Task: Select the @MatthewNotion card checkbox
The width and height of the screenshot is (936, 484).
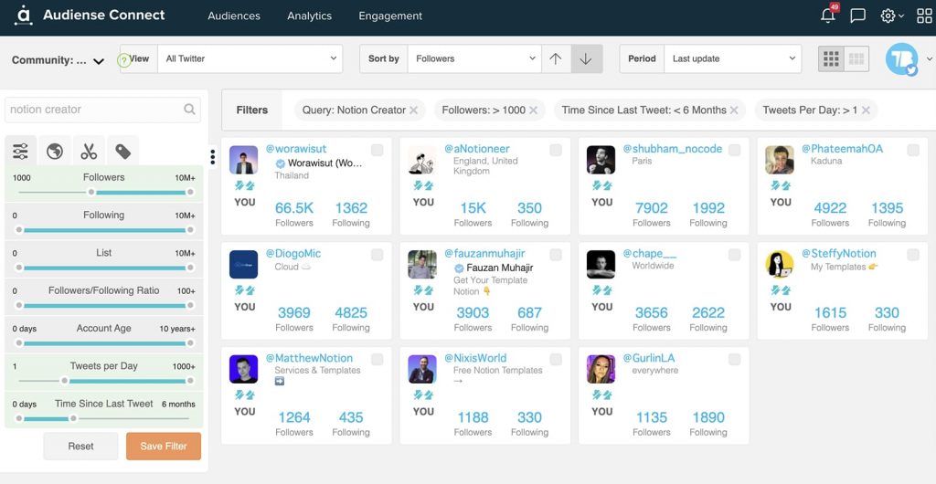Action: point(378,360)
